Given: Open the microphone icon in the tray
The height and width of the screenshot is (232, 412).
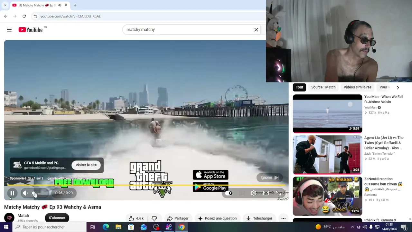Looking at the screenshot, I should tap(371, 227).
